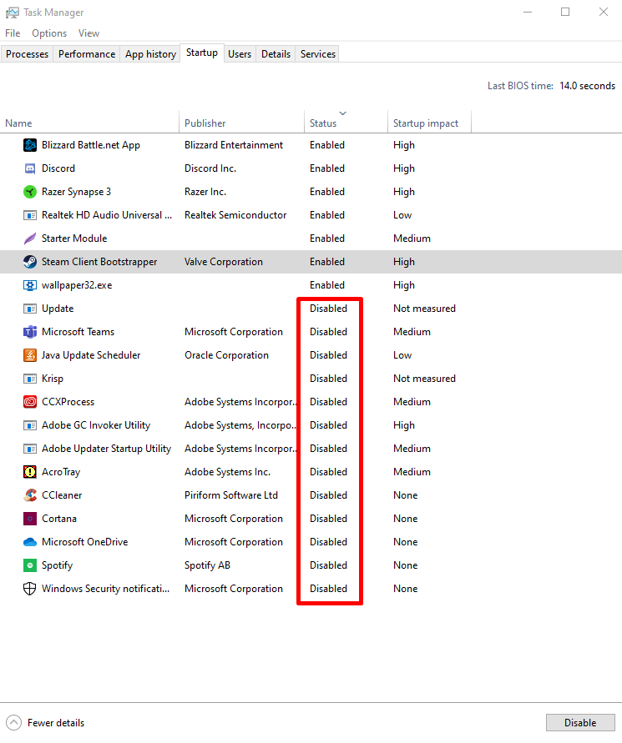Click the Microsoft Teams icon
The width and height of the screenshot is (622, 743).
coord(30,332)
